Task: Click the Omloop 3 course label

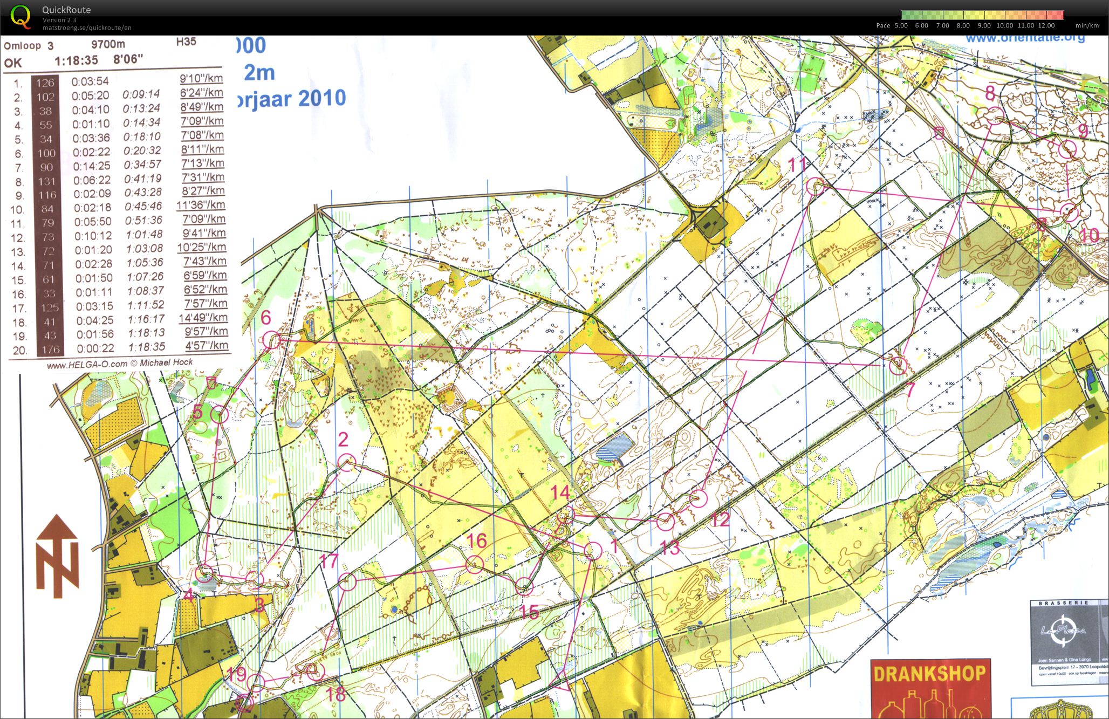Action: (x=29, y=46)
